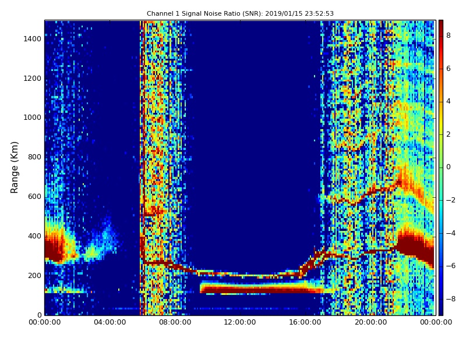Click the 1000 range tick label
This screenshot has width=466, height=349.
(x=33, y=117)
